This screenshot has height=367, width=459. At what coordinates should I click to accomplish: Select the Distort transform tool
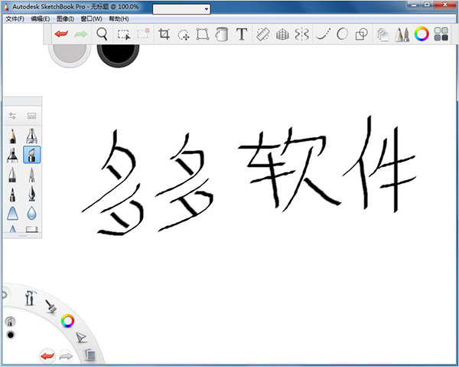click(203, 34)
